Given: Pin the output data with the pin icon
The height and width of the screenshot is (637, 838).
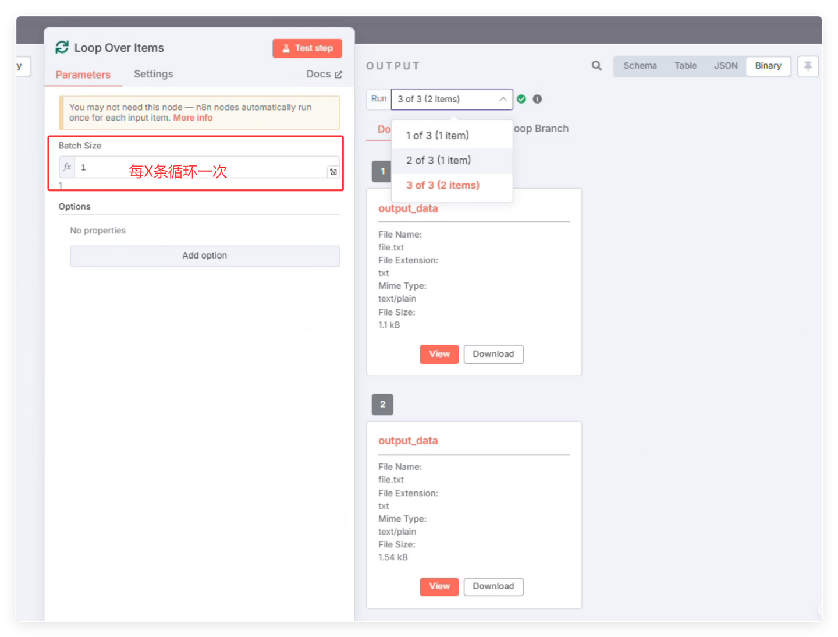Looking at the screenshot, I should (808, 66).
